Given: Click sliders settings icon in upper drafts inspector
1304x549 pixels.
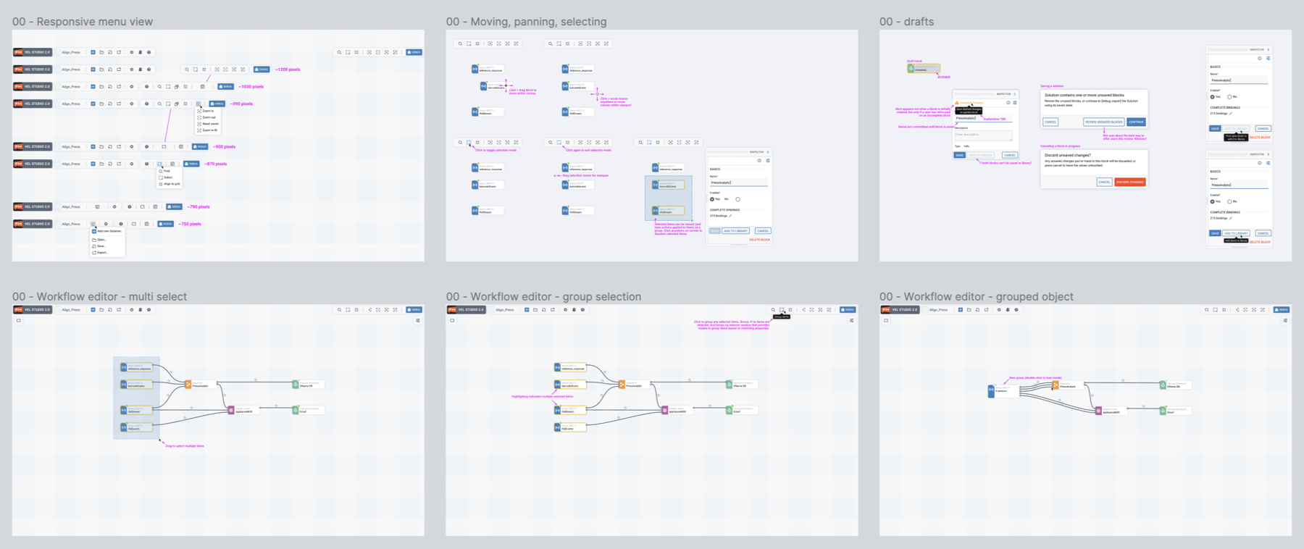Looking at the screenshot, I should (1268, 58).
